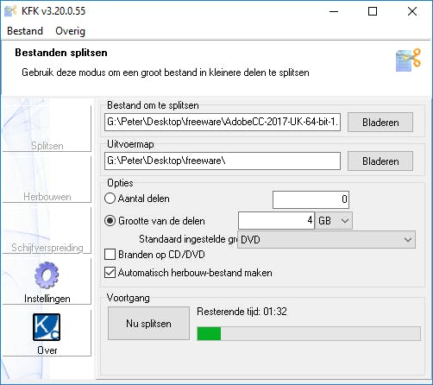Browse for Uitvoermap with Bladeren button
The height and width of the screenshot is (385, 433).
pyautogui.click(x=380, y=161)
